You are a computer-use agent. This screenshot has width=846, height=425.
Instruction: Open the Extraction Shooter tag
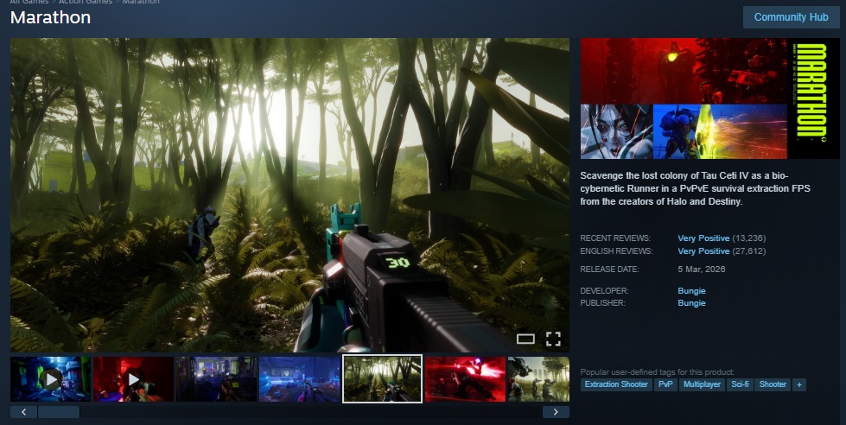pyautogui.click(x=616, y=384)
